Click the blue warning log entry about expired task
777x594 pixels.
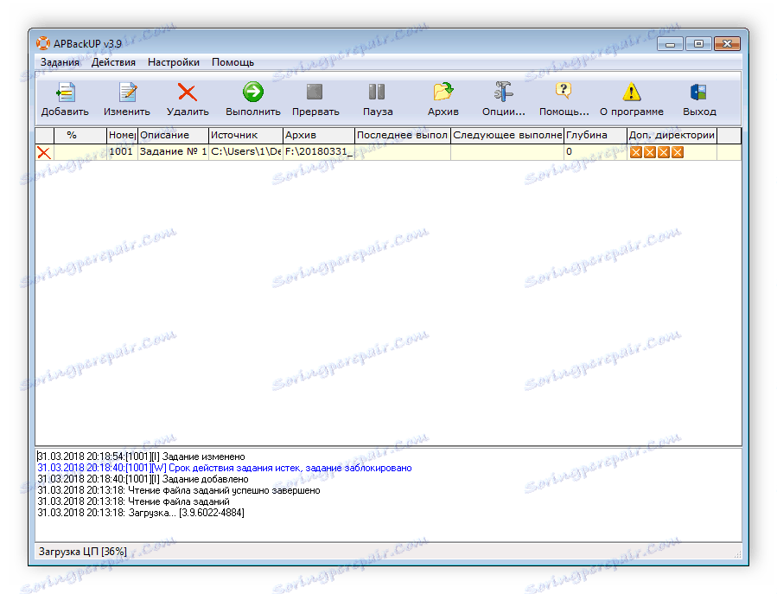(225, 467)
